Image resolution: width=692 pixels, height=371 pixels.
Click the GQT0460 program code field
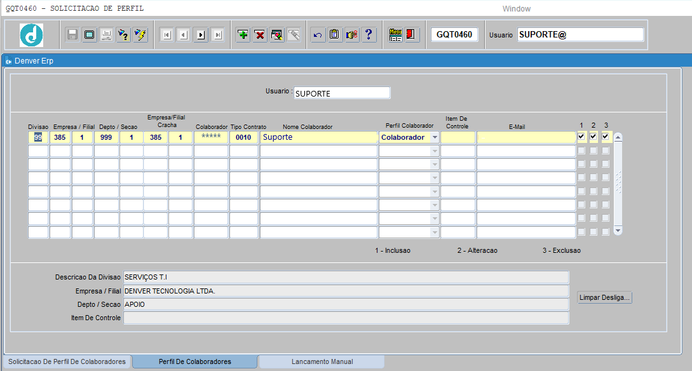(454, 34)
